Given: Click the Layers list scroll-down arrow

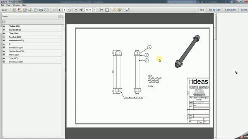Looking at the screenshot, I should click(63, 134).
